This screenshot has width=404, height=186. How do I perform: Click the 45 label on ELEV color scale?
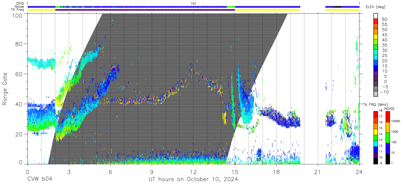tap(385, 35)
